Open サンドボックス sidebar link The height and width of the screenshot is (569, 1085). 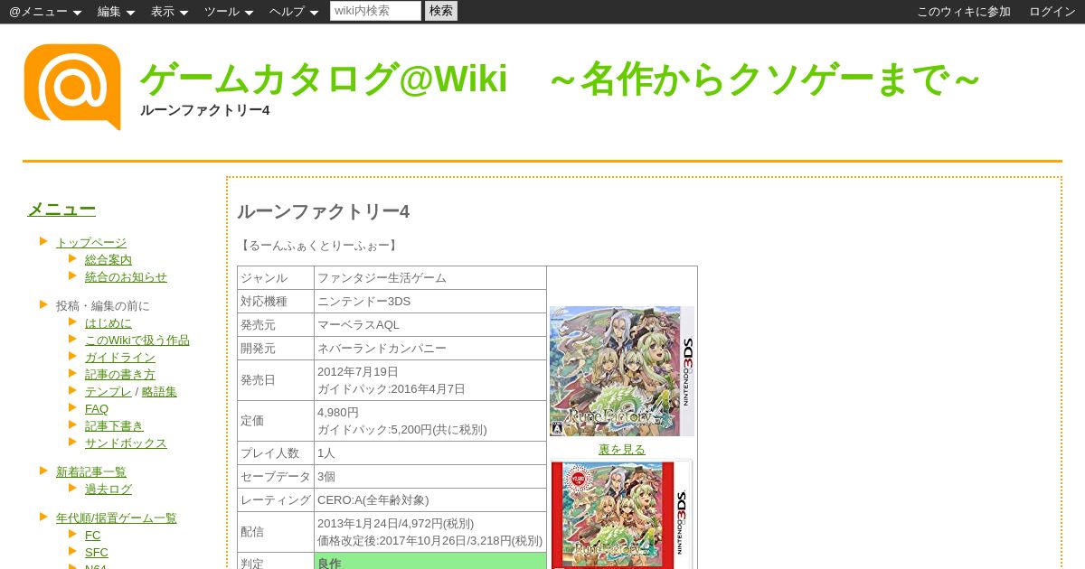coord(126,443)
